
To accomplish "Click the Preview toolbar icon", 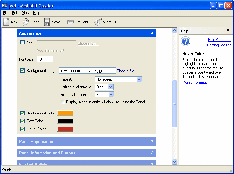I will (x=70, y=22).
